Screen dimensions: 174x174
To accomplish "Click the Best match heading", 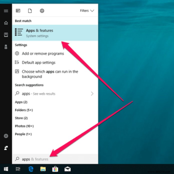I will tap(23, 21).
